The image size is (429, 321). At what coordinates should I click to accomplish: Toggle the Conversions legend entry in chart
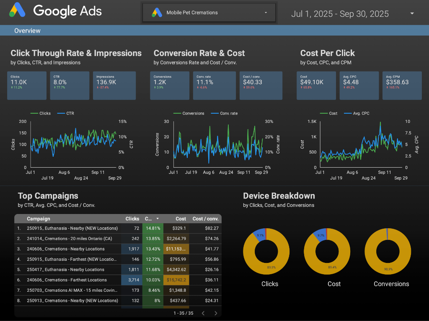[189, 113]
